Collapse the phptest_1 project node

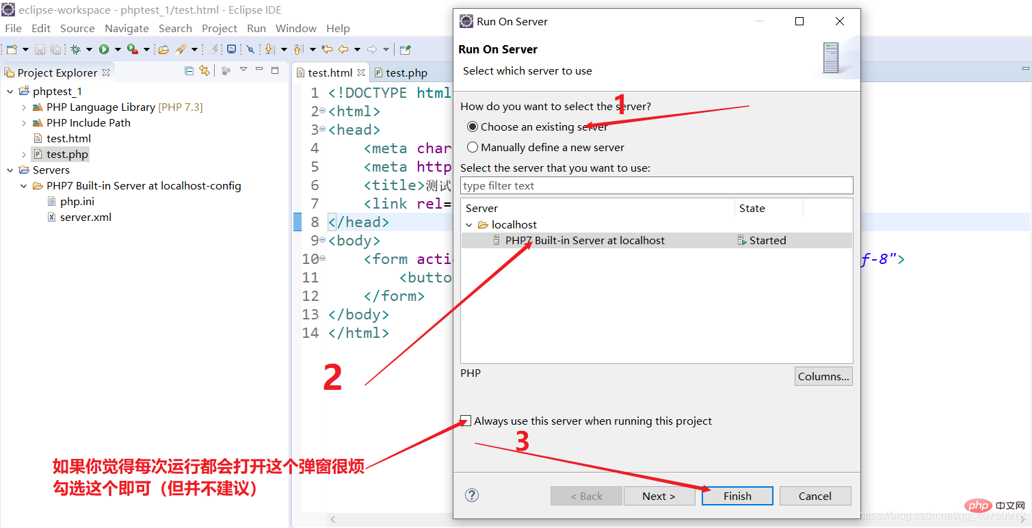(10, 91)
